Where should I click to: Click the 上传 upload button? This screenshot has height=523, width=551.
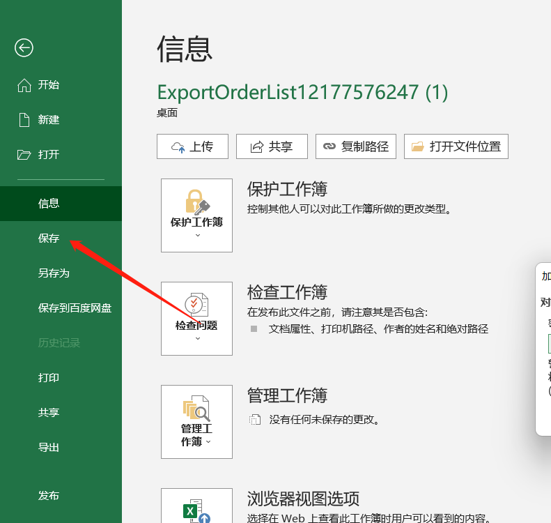pos(193,146)
